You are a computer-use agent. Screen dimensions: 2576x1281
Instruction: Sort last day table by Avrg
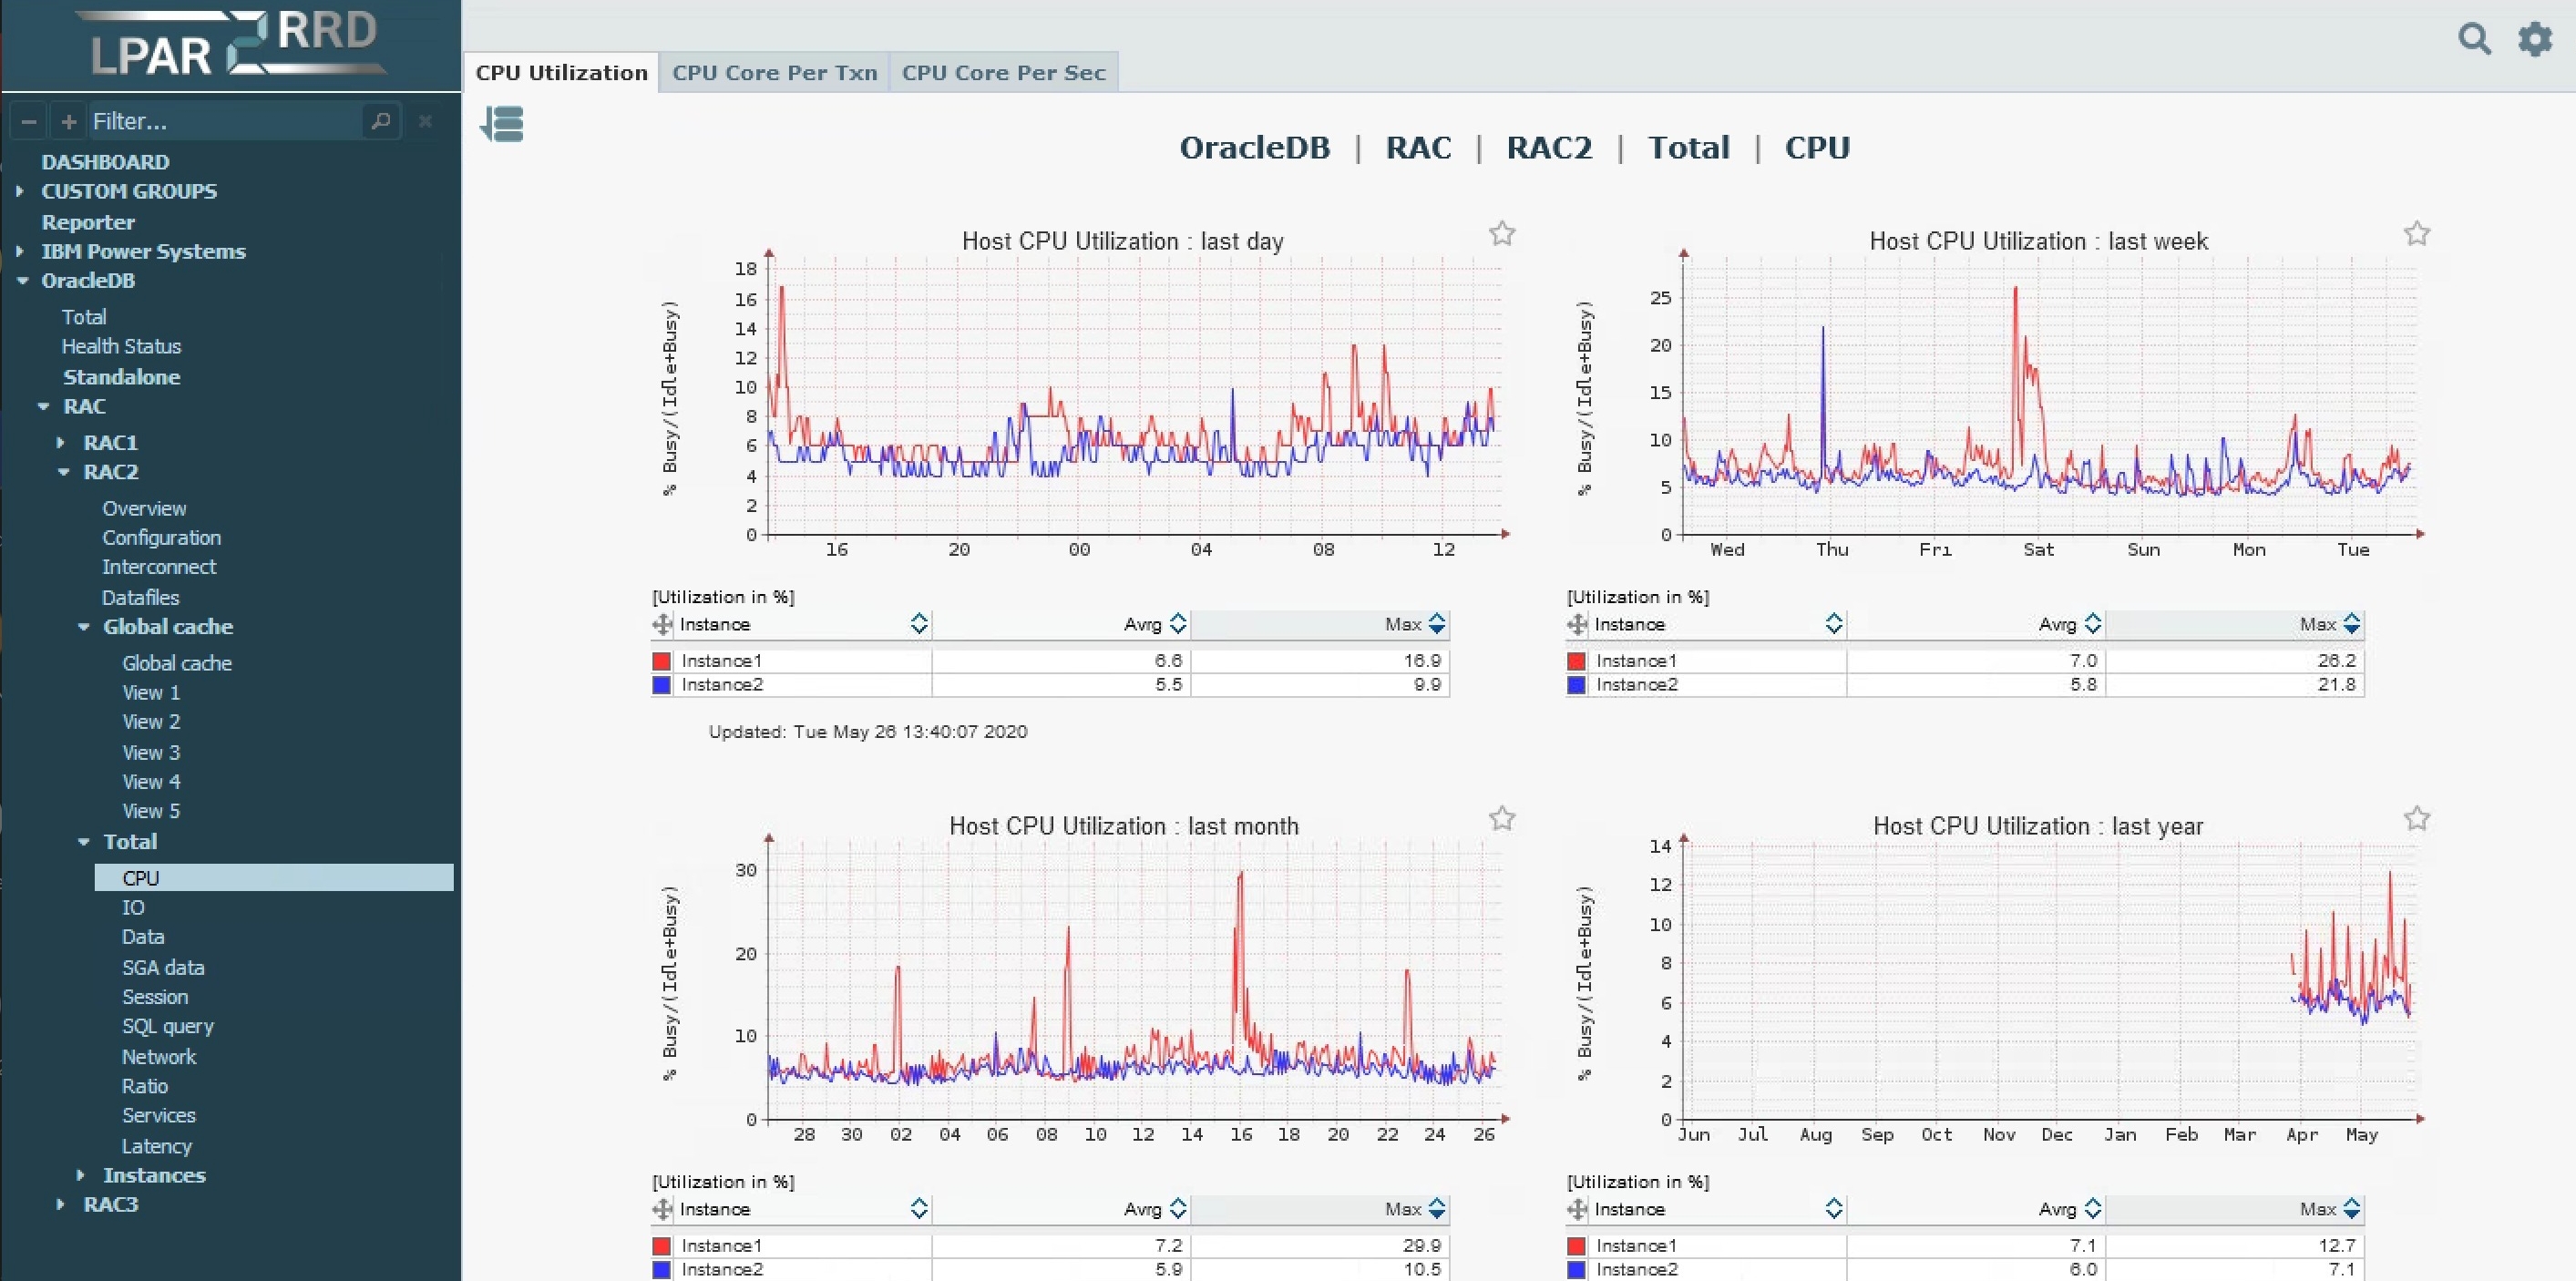pos(1178,624)
